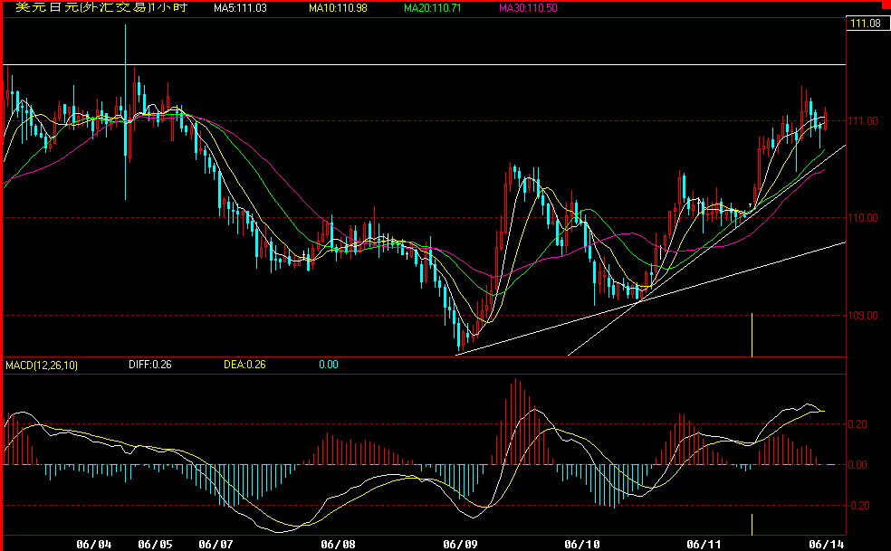Click the 111.08 current price box
Image resolution: width=891 pixels, height=551 pixels.
[x=866, y=24]
